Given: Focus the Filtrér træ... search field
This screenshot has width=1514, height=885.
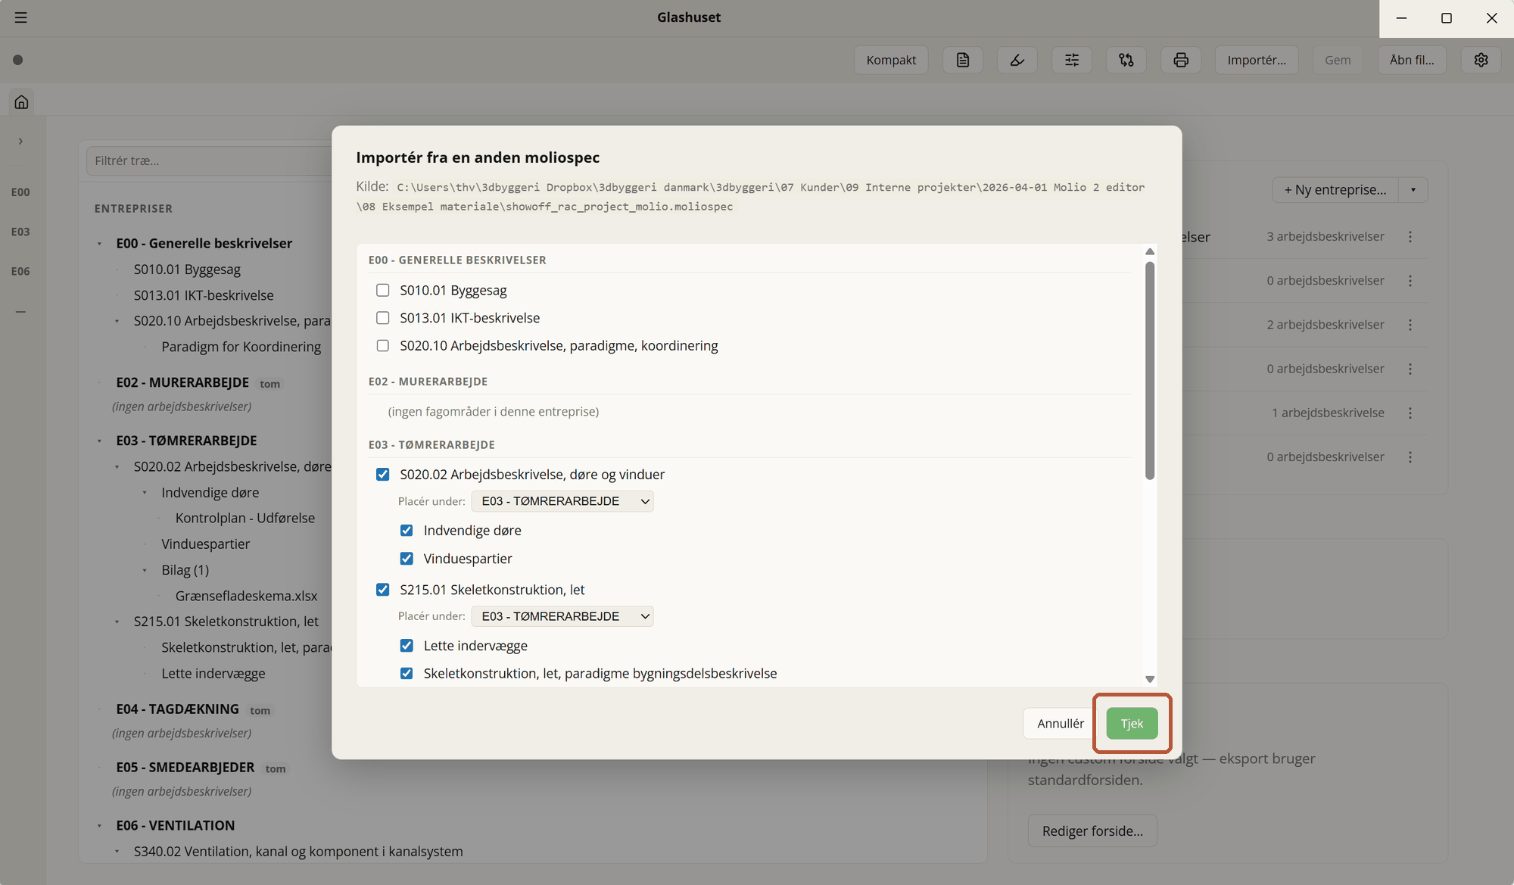Looking at the screenshot, I should coord(210,160).
